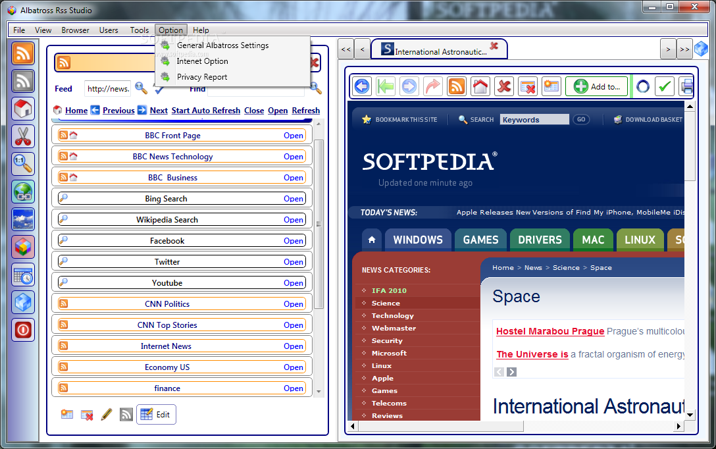Select Intenet Option menu entry
This screenshot has height=449, width=716.
click(x=202, y=61)
